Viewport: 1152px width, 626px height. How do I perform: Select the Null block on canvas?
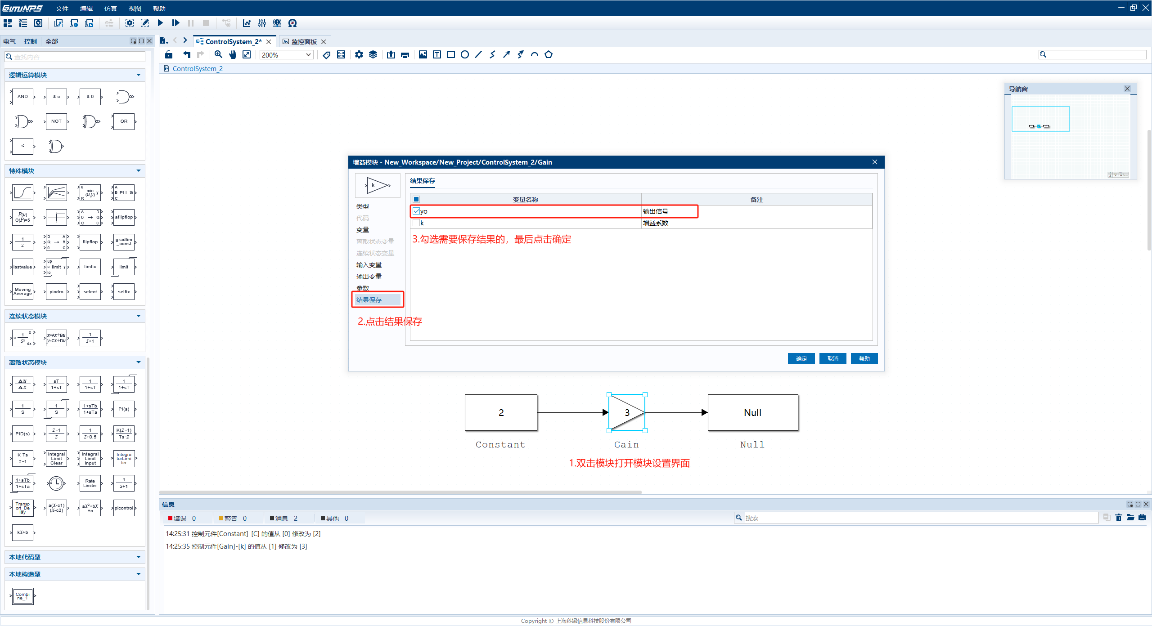(752, 412)
